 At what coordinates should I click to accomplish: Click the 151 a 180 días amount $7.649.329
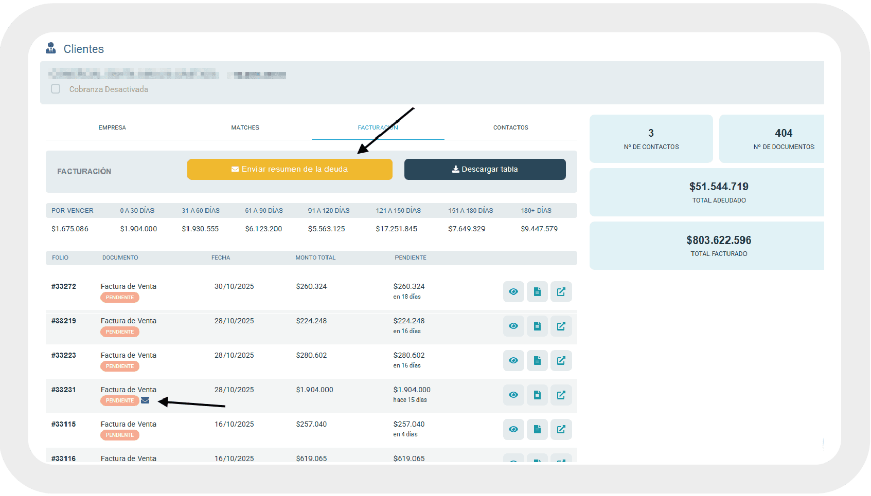[x=467, y=229]
